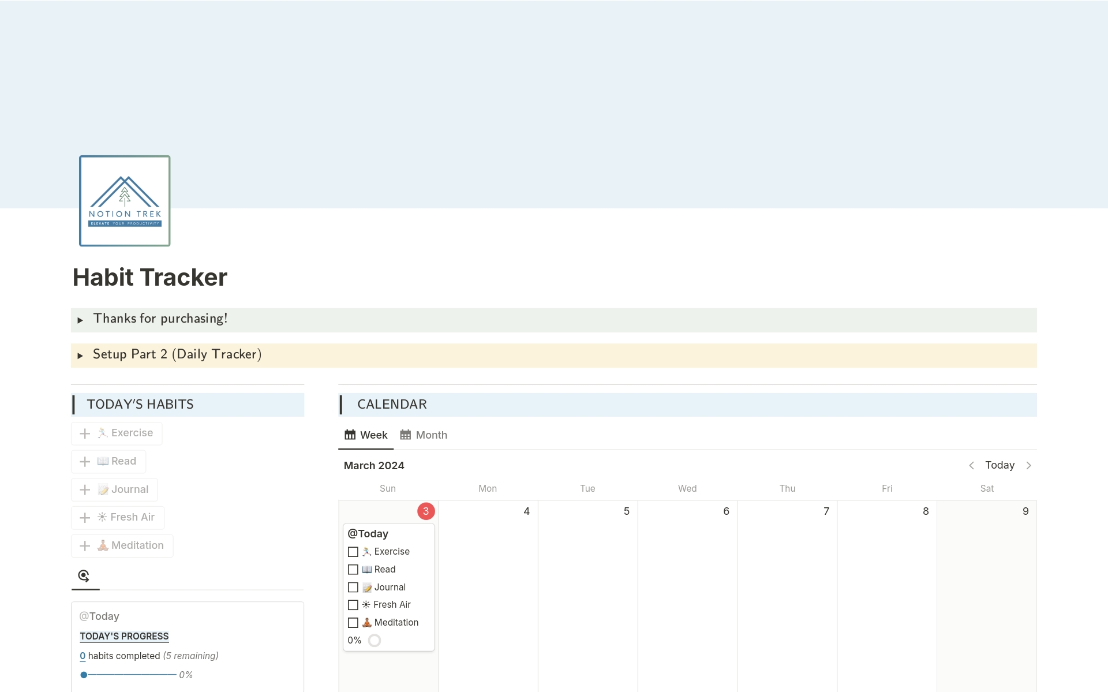1108x692 pixels.
Task: Go to previous week with left chevron
Action: 971,466
